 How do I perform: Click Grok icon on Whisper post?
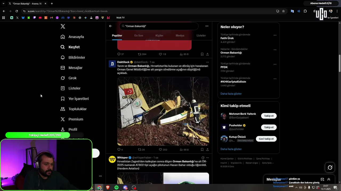203,158
